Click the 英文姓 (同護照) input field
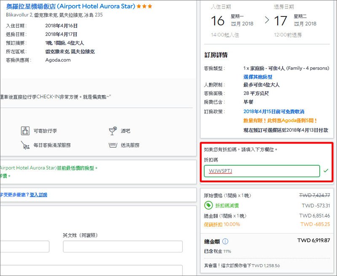Image resolution: width=337 pixels, height=276 pixels. pyautogui.click(x=123, y=247)
